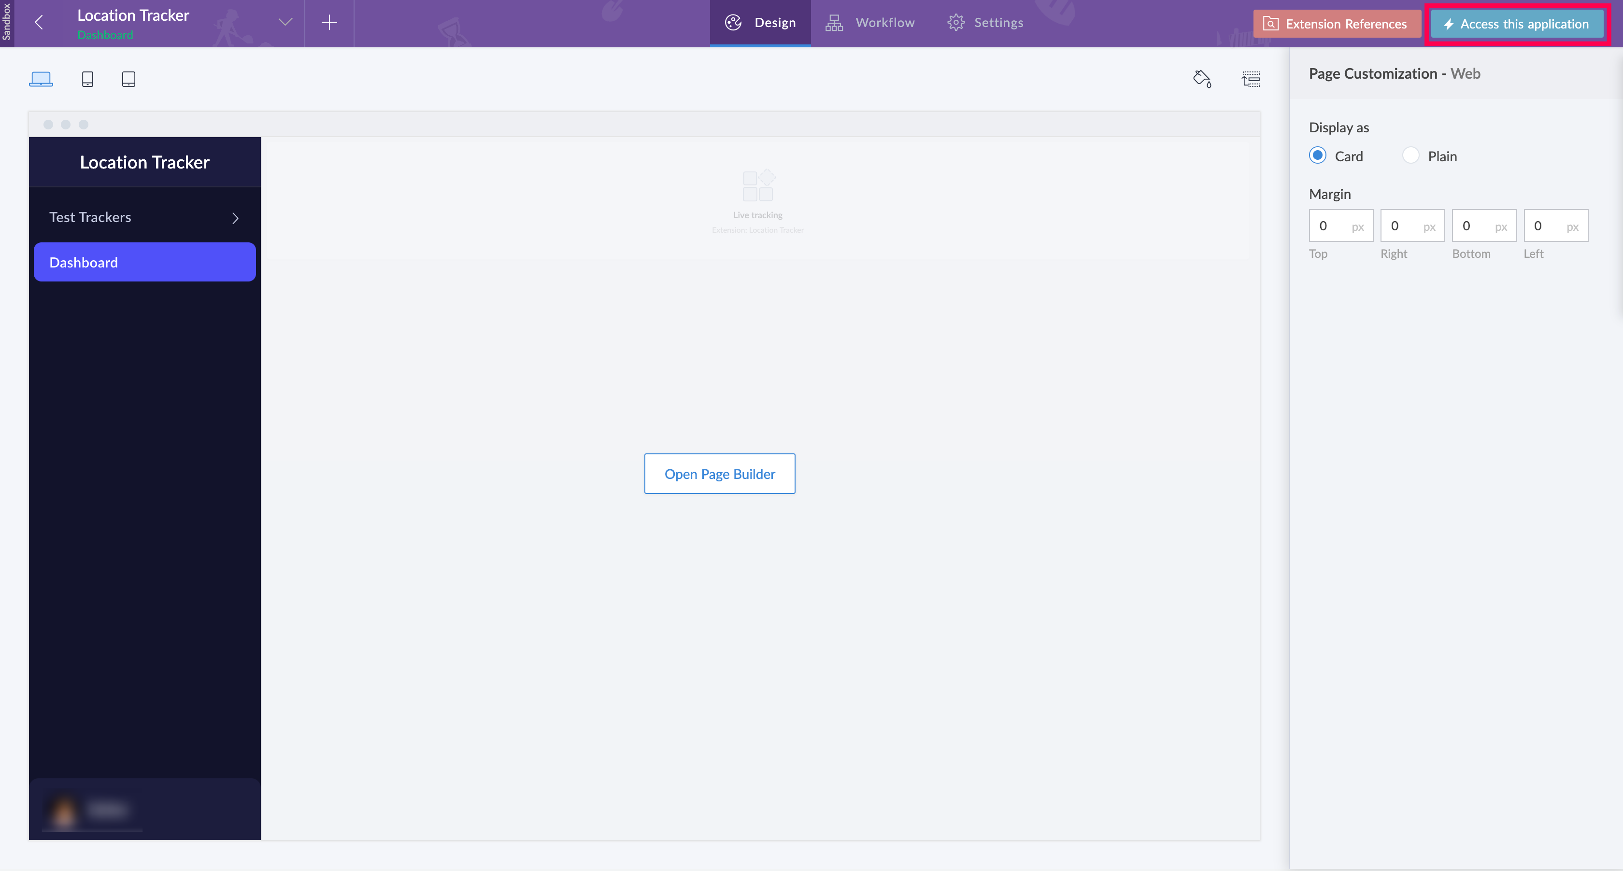
Task: Open the theme paint bucket icon
Action: click(1202, 79)
